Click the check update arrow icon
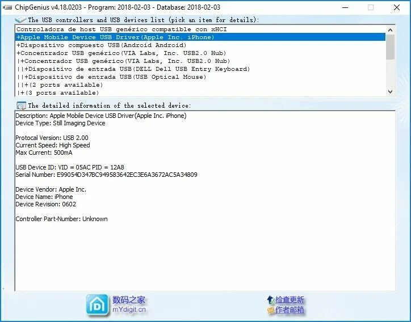The image size is (411, 322). point(271,299)
